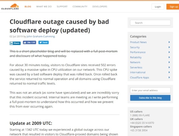This screenshot has width=179, height=136.
Task: Like the post with Facebook button
Action: [29, 42]
